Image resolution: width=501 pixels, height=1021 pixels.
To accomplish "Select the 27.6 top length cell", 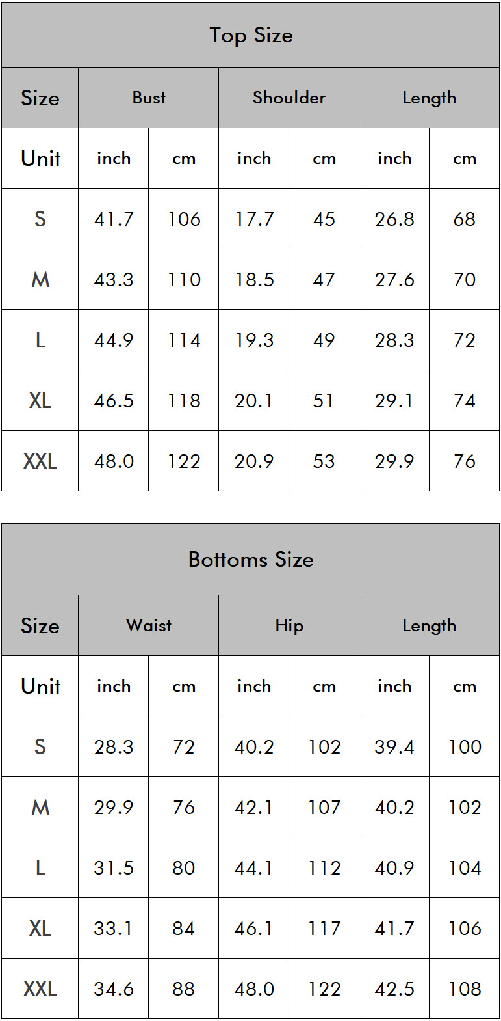I will tap(394, 280).
